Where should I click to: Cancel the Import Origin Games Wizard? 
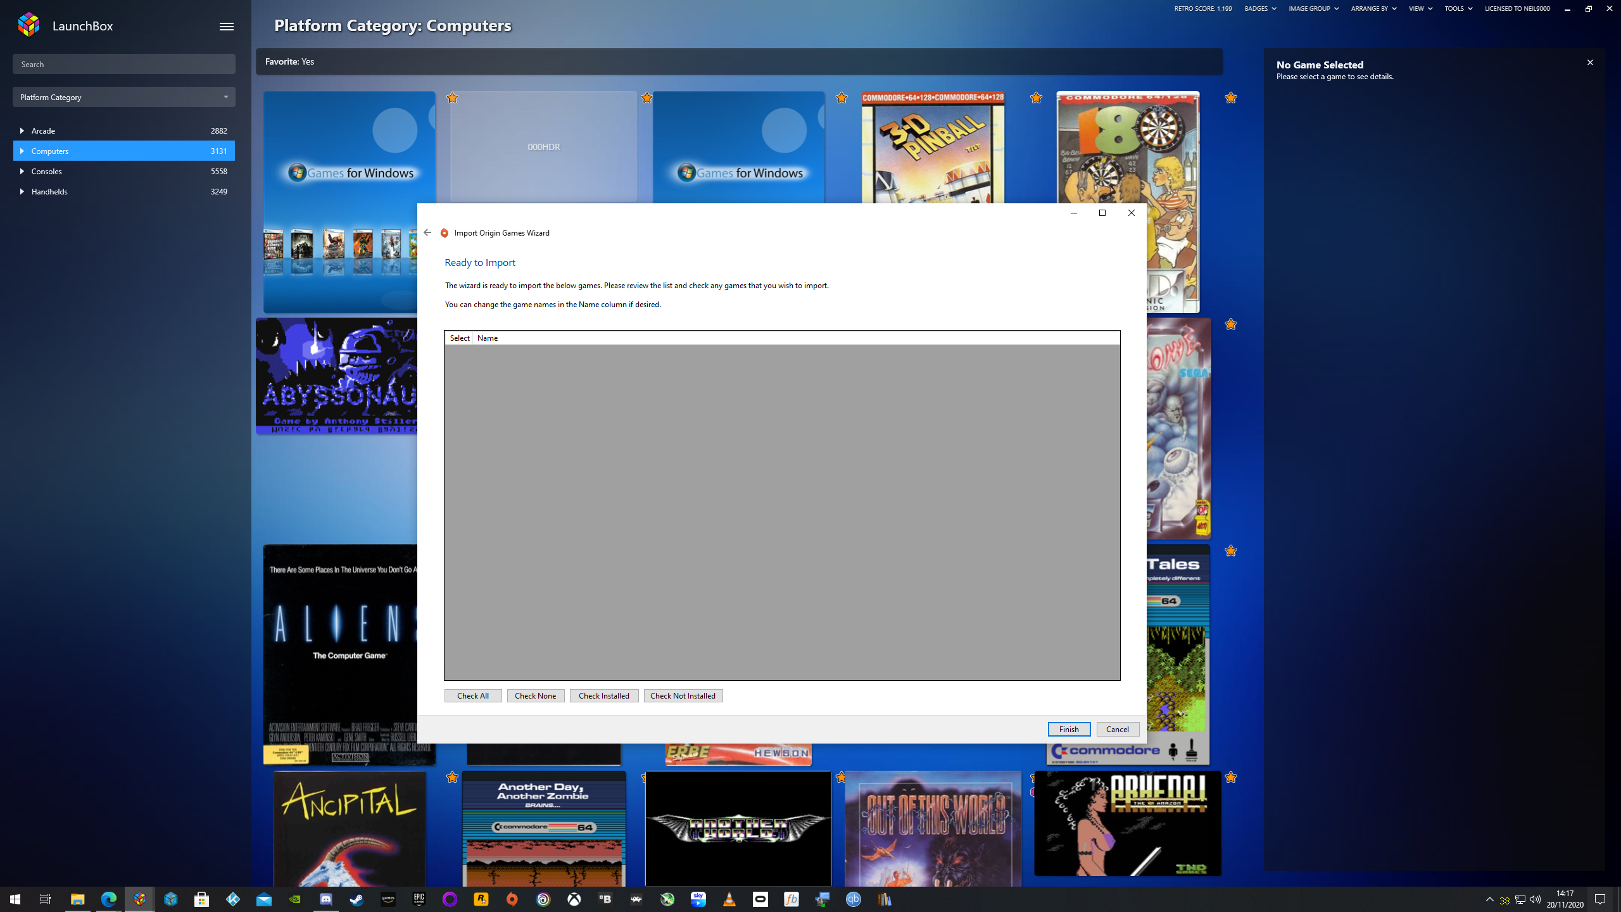click(1118, 729)
